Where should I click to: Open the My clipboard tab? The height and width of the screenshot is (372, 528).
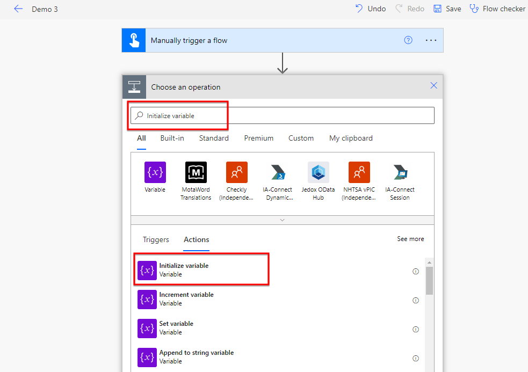351,138
